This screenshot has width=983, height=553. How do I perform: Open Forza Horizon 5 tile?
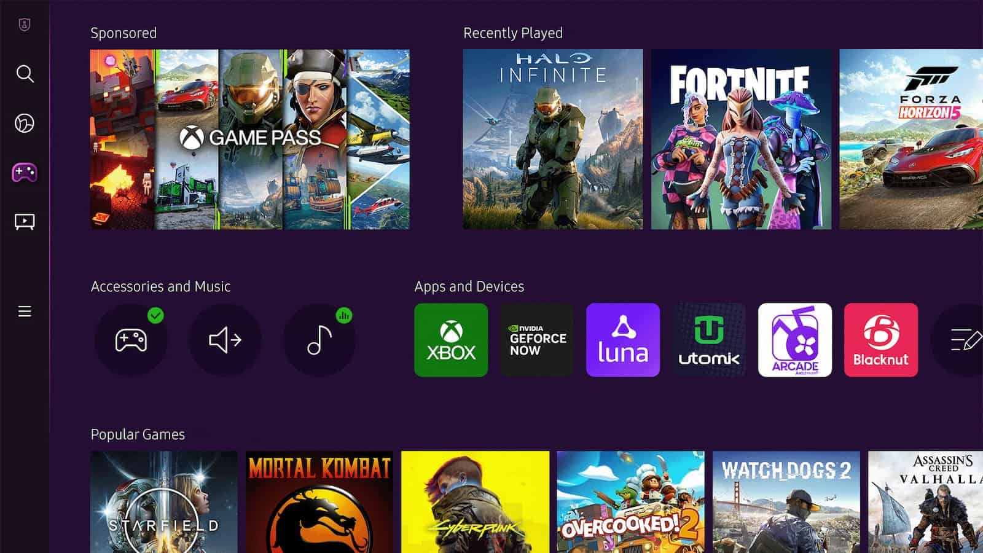point(911,139)
